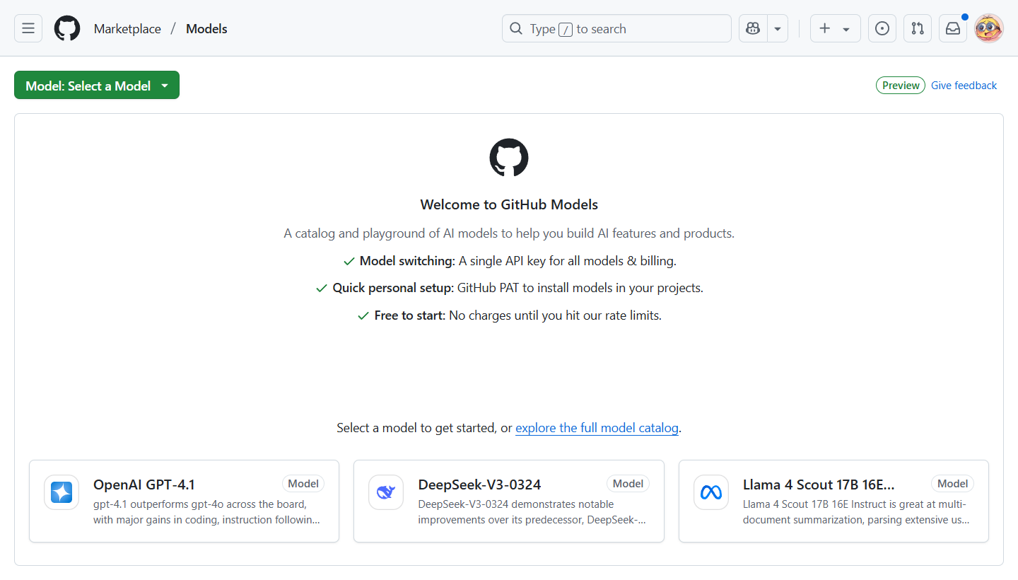Click the Model badge on DeepSeek card
The image size is (1018, 580).
pyautogui.click(x=628, y=484)
